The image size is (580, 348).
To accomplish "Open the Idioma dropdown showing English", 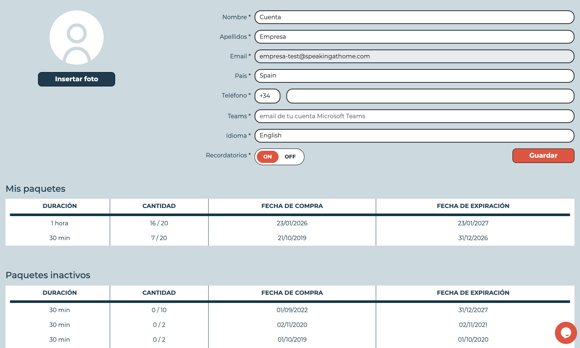I will tap(414, 136).
